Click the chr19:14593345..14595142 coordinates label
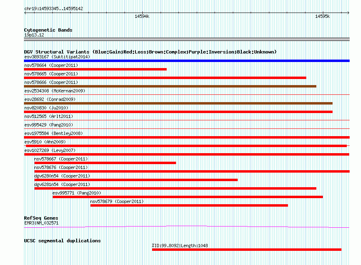Viewport: 361px width, 265px height. click(x=54, y=9)
